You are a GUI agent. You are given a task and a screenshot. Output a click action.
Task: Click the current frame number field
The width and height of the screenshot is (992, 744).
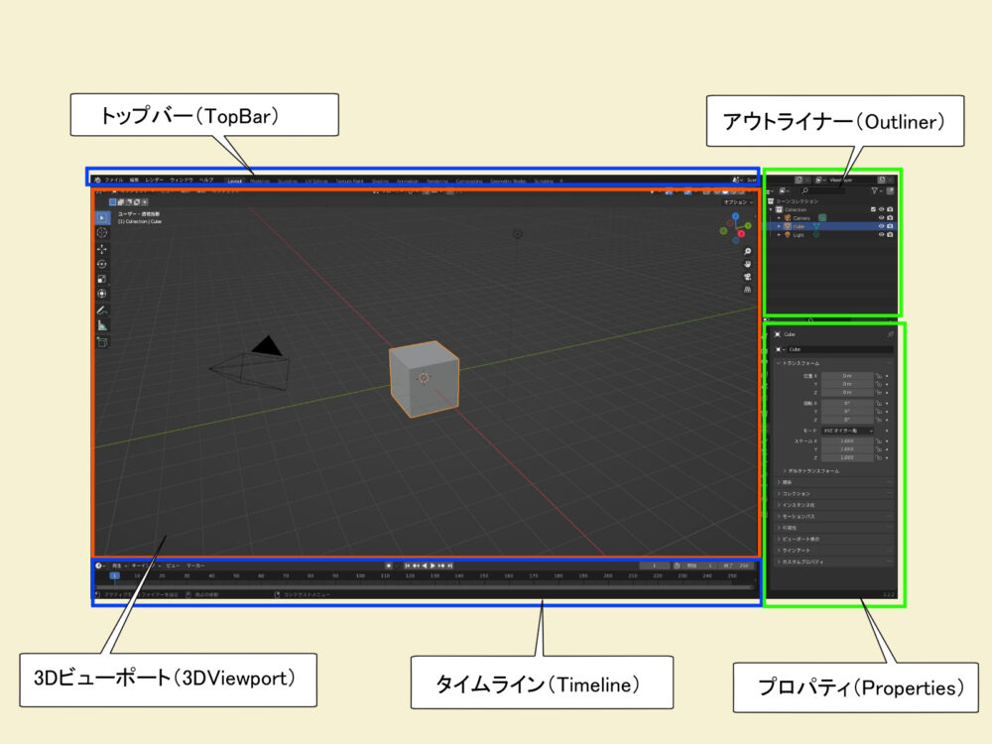click(654, 565)
